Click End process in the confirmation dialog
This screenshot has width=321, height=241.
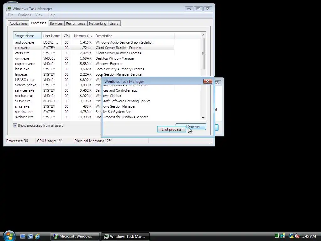click(x=171, y=129)
